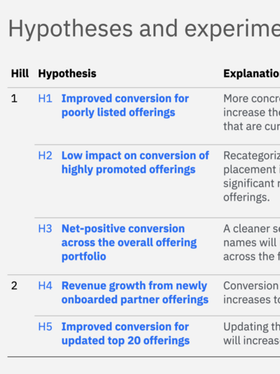Screen dimensions: 280x374
Task: Open 'Low impact on conversion' hypothesis link
Action: click(135, 162)
